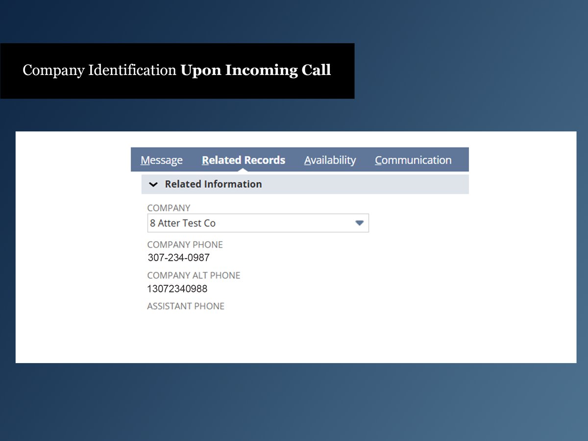The height and width of the screenshot is (441, 588).
Task: Click the COMPANY PHONE label
Action: click(x=185, y=245)
